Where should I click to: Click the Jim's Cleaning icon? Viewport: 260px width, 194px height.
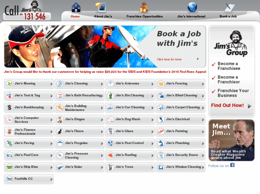60,84
